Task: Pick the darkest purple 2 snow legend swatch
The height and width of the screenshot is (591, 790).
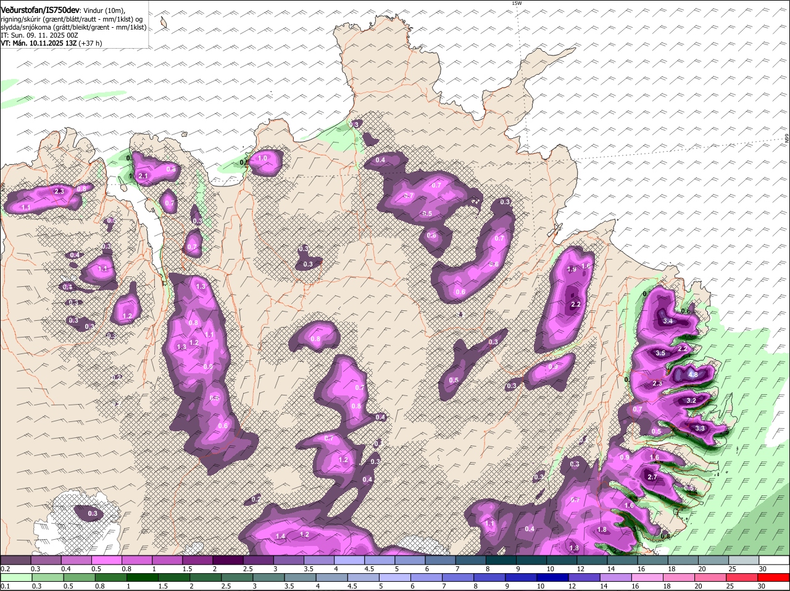Action: (x=228, y=560)
